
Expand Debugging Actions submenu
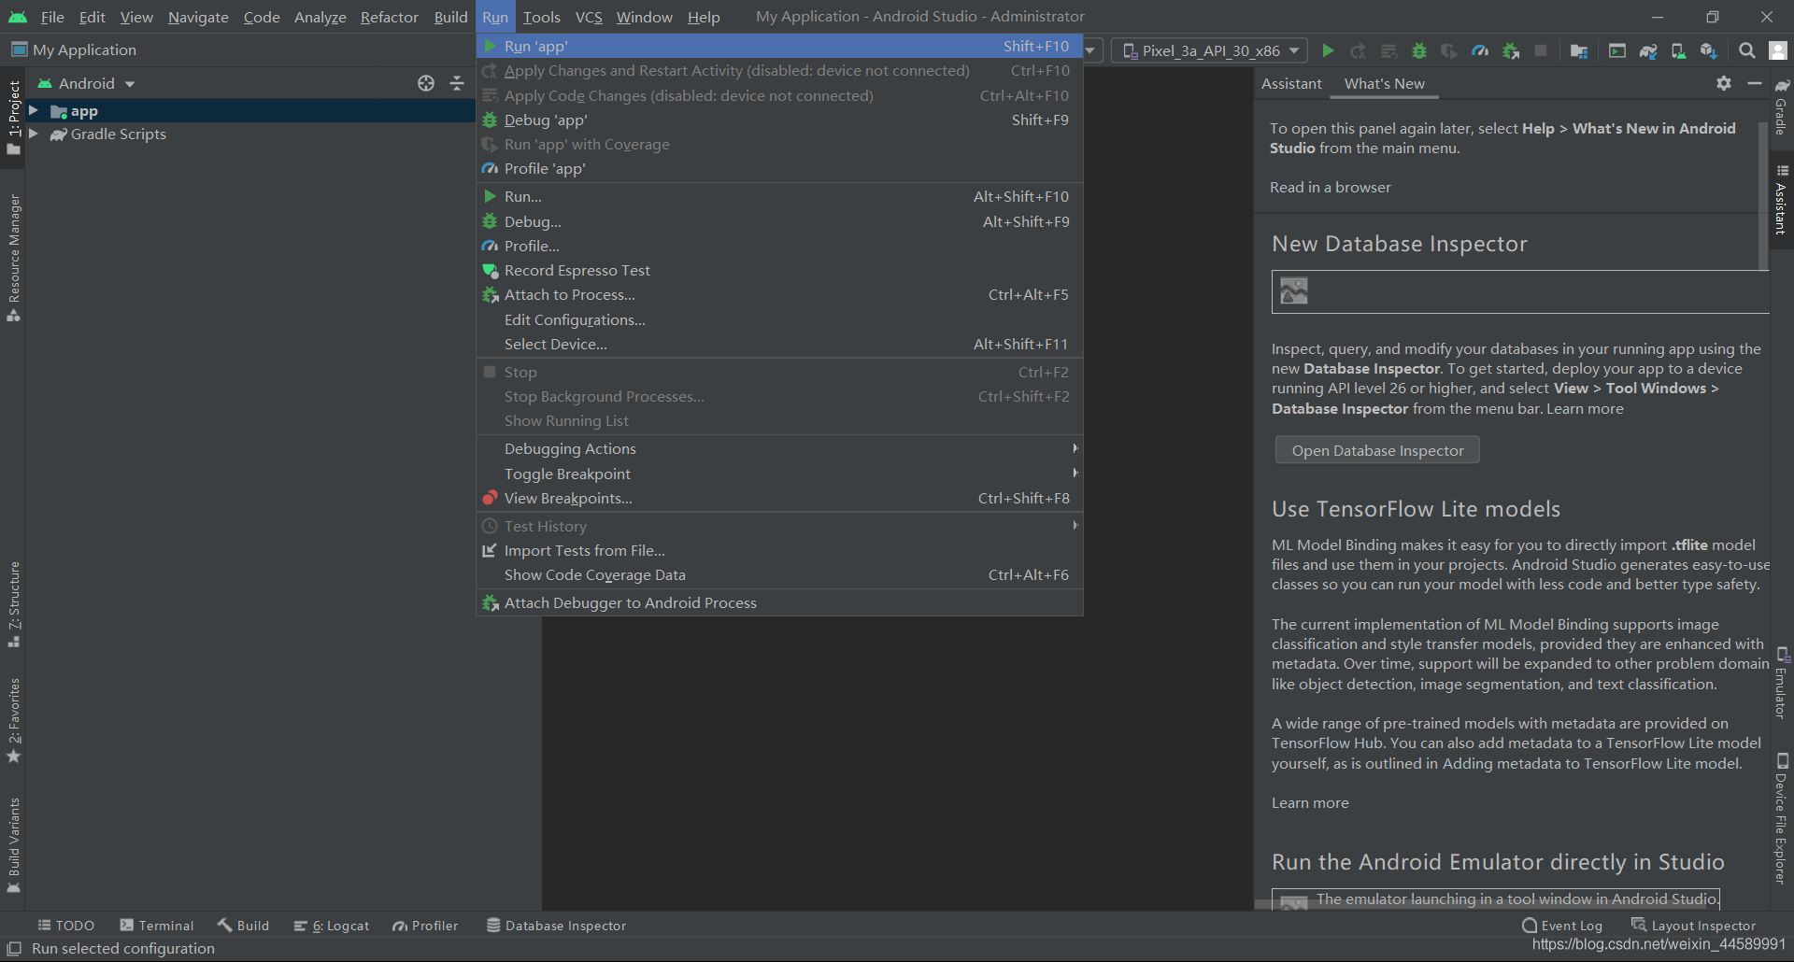pos(779,448)
